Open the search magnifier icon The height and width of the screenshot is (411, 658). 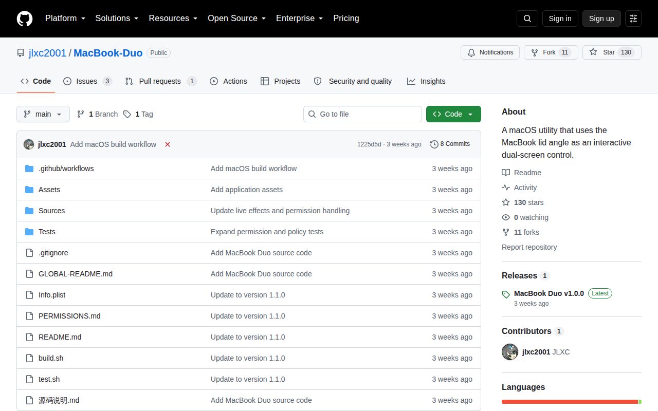527,18
